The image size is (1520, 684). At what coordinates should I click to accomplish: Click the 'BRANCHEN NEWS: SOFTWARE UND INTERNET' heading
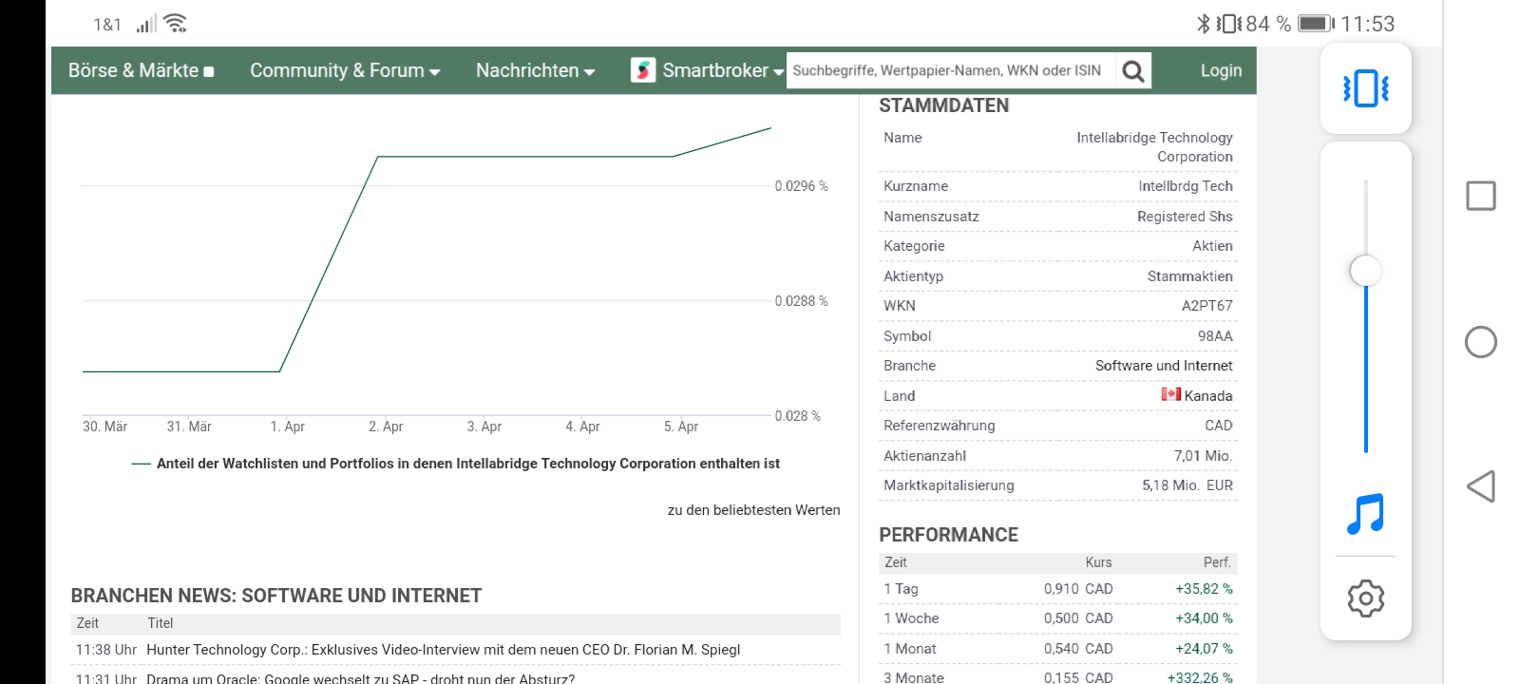point(276,596)
